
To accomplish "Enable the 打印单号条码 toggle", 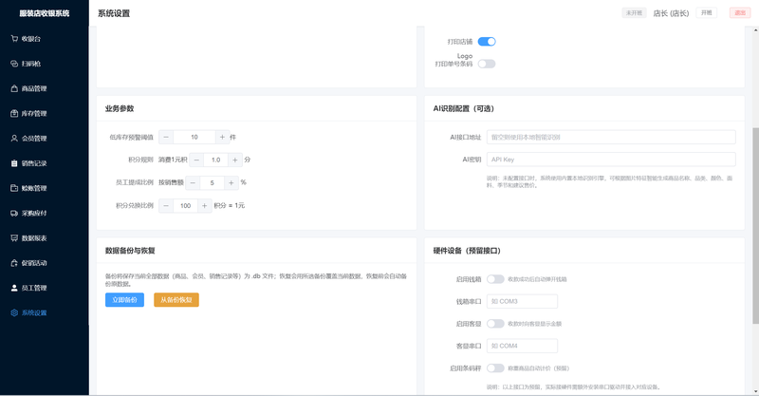I will click(x=487, y=64).
